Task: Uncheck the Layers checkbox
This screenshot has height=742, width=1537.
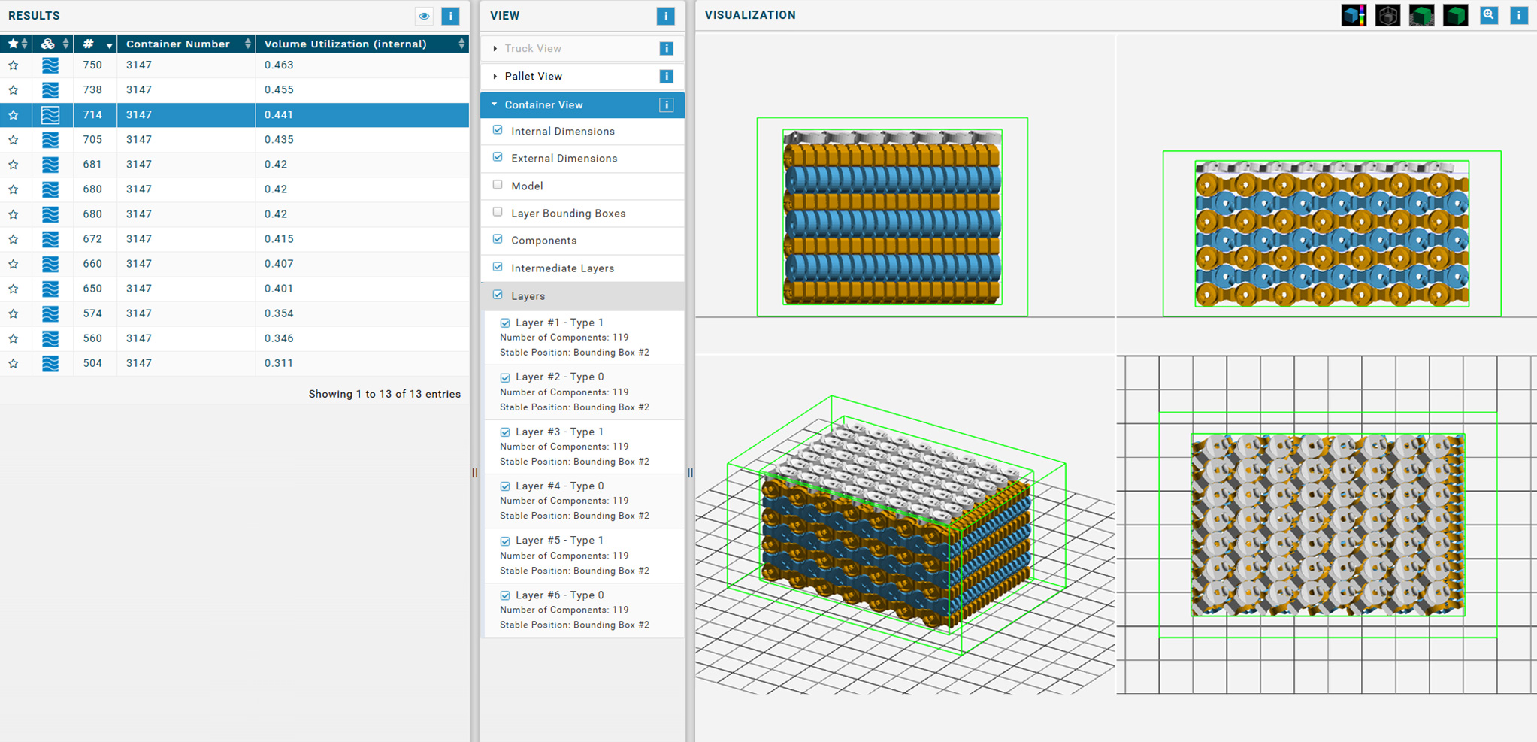Action: click(498, 295)
